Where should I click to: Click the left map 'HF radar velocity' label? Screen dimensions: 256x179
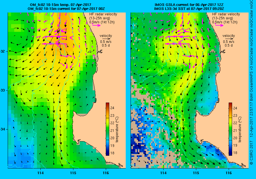pos(103,14)
